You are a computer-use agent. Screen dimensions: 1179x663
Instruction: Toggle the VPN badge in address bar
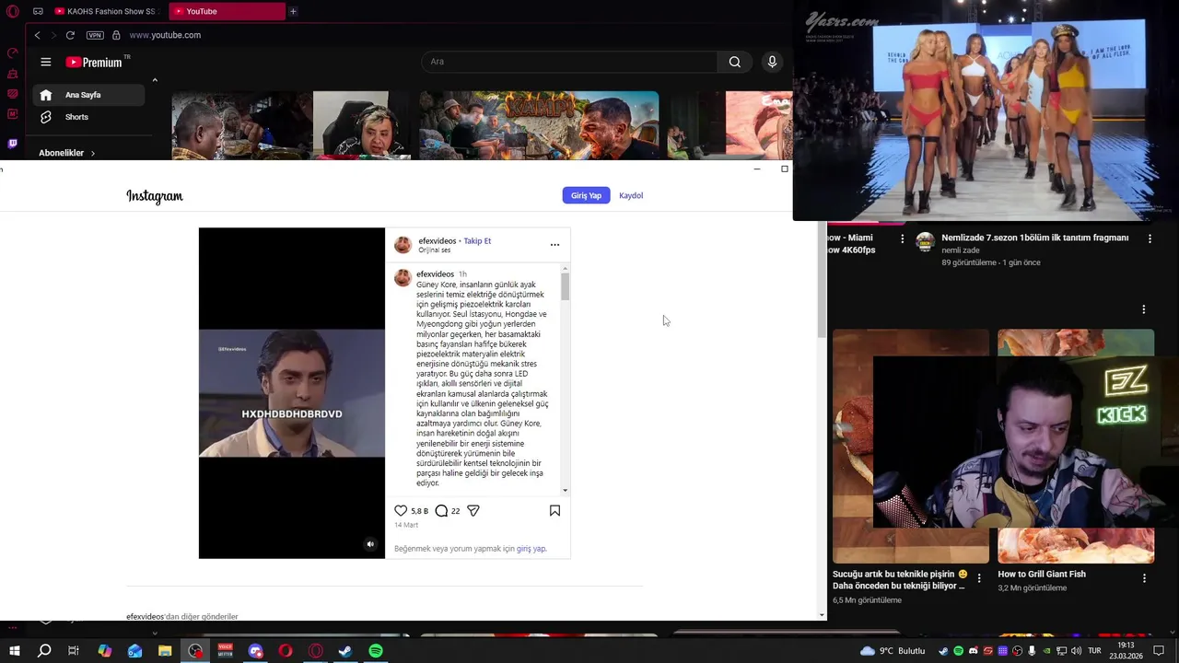[x=95, y=35]
